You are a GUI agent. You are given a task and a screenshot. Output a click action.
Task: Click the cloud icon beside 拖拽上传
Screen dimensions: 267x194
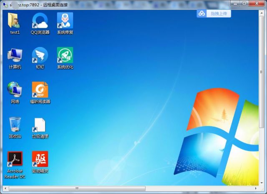tap(202, 14)
